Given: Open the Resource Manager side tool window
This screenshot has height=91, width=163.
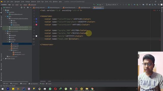Looking at the screenshot, I should coord(1,21).
